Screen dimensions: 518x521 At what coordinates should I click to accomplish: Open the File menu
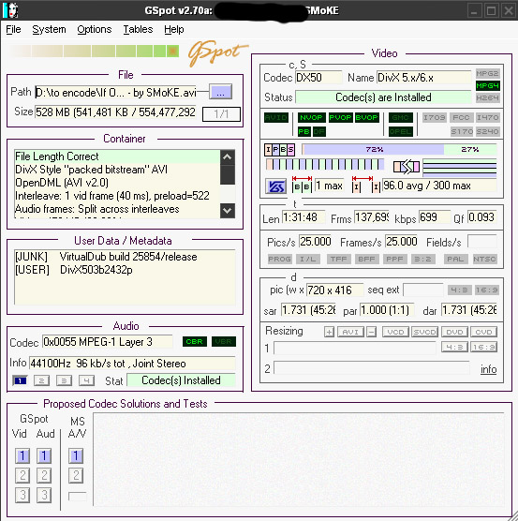tap(13, 30)
